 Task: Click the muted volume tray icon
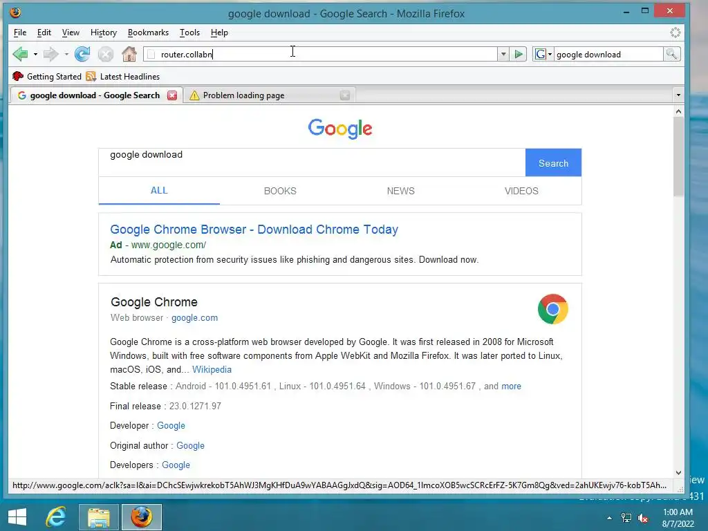tap(642, 518)
